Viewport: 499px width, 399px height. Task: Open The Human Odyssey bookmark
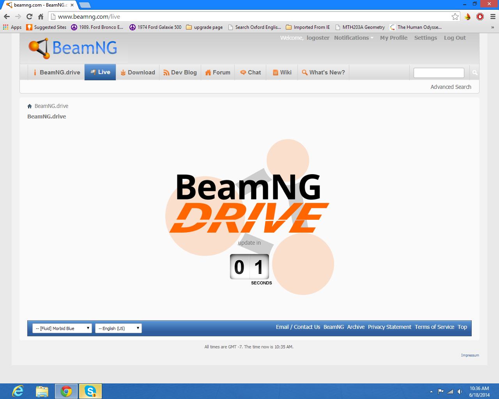416,27
